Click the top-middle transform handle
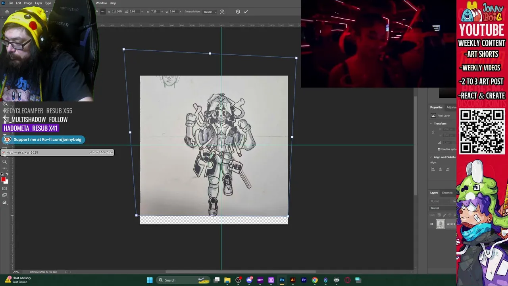 pyautogui.click(x=210, y=54)
